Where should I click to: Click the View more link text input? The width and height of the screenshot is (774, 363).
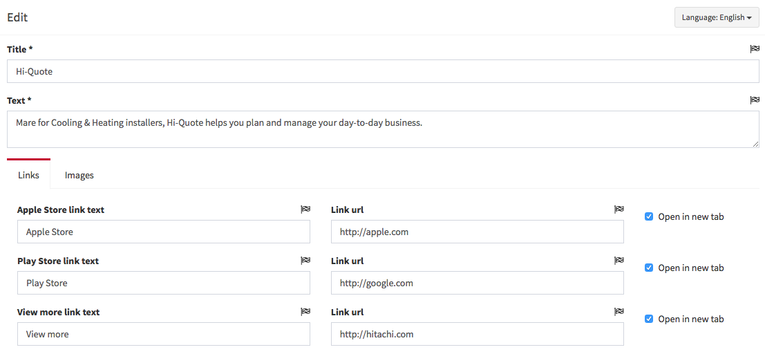[164, 334]
